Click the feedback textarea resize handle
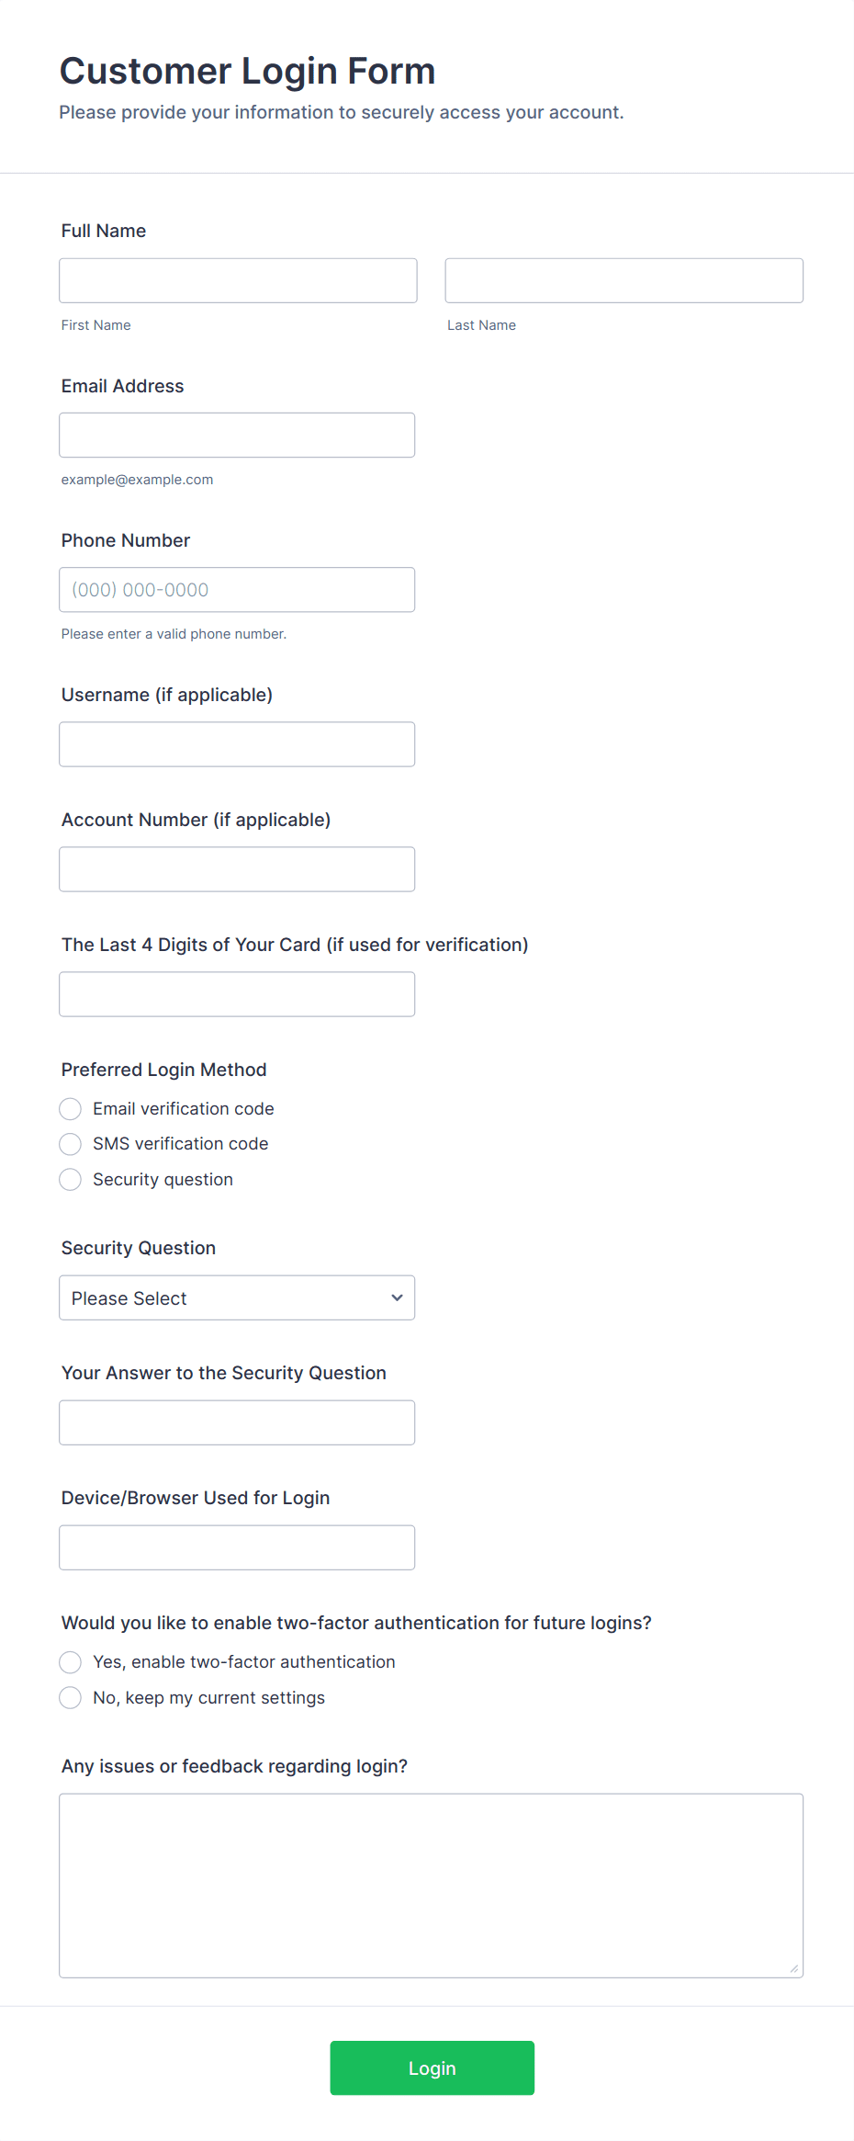The height and width of the screenshot is (2141, 854). point(794,1968)
